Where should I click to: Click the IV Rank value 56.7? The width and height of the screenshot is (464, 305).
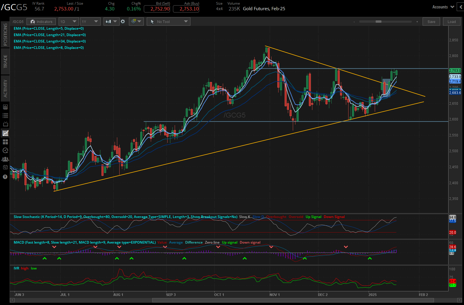coord(39,9)
